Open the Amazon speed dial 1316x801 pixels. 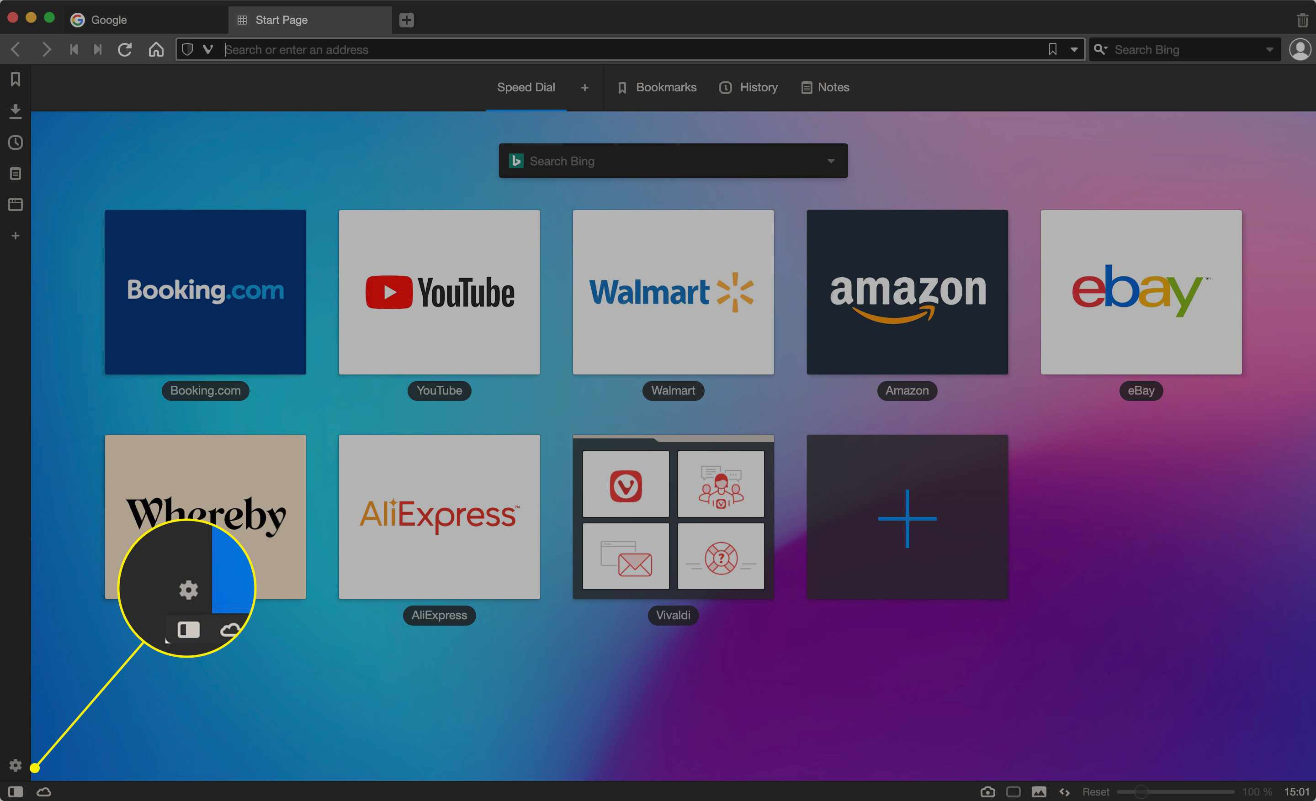(x=907, y=292)
